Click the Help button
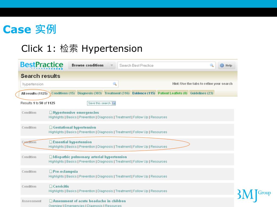The width and height of the screenshot is (277, 207). click(x=227, y=65)
